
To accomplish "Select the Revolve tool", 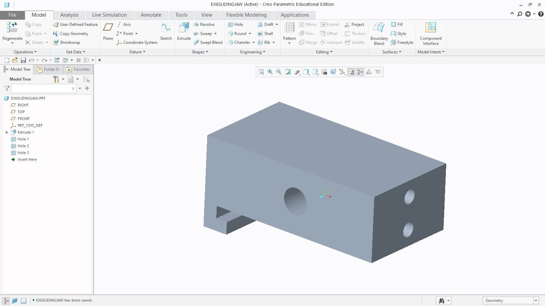I will pyautogui.click(x=204, y=24).
